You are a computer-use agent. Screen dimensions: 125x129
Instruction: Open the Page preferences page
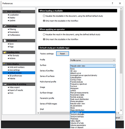click(11, 47)
